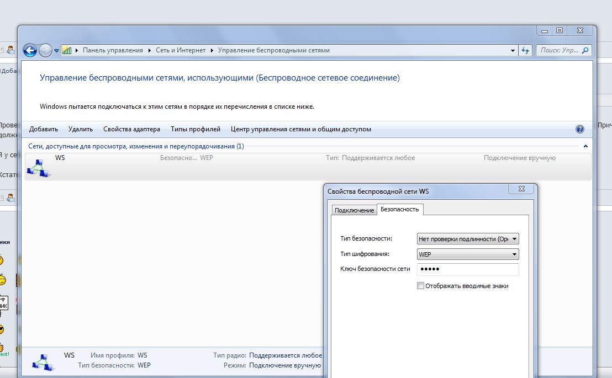Click 'Удалить' in the toolbar
The height and width of the screenshot is (378, 612).
(x=81, y=129)
